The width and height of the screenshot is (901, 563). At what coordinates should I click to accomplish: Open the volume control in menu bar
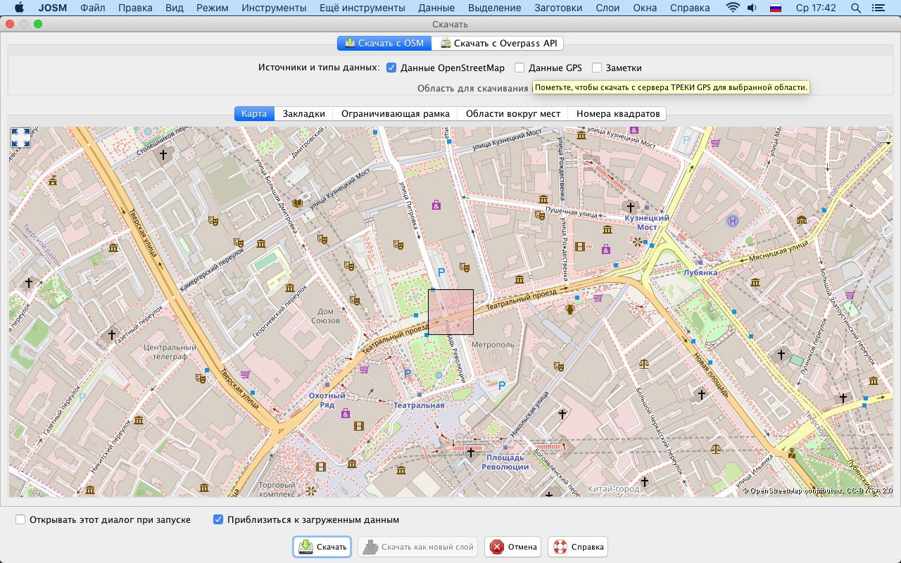tap(752, 8)
